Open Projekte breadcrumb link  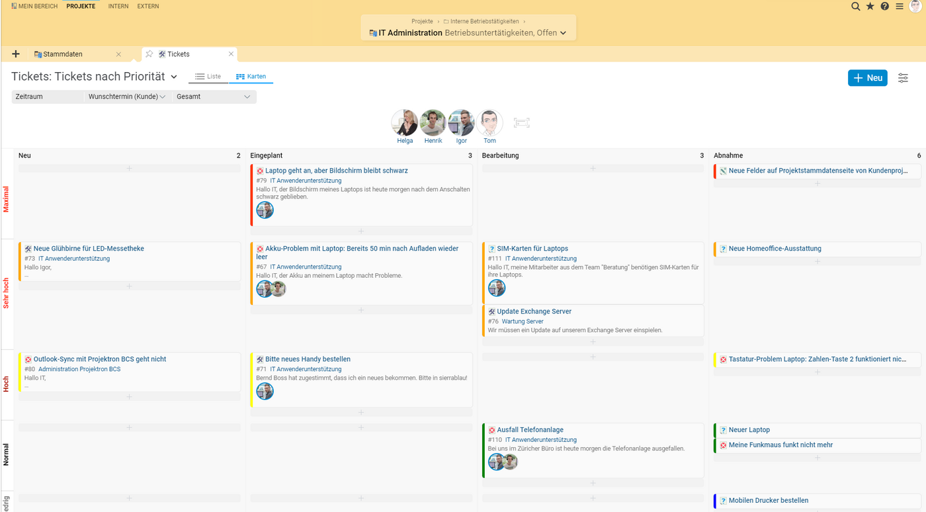(x=422, y=21)
